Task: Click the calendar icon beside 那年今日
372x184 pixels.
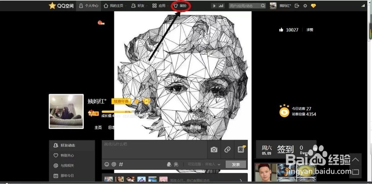Action: click(x=56, y=176)
